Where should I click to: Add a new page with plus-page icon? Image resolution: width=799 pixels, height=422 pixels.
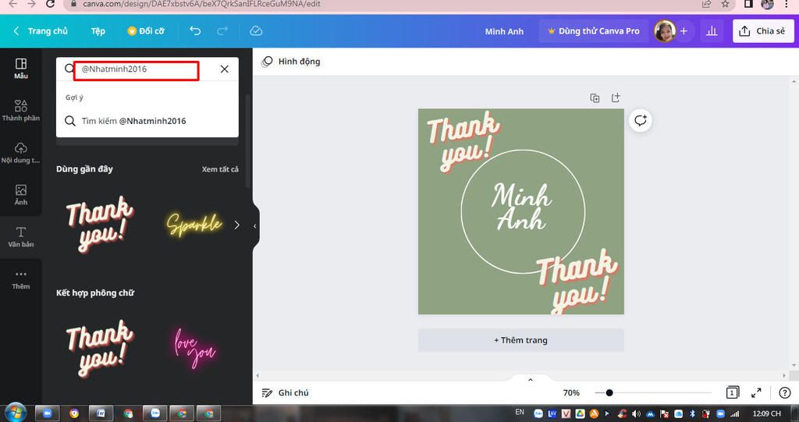click(616, 98)
